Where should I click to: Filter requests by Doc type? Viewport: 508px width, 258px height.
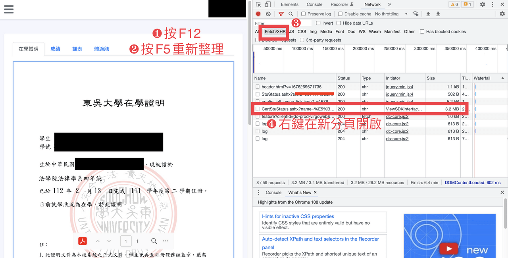pos(351,31)
